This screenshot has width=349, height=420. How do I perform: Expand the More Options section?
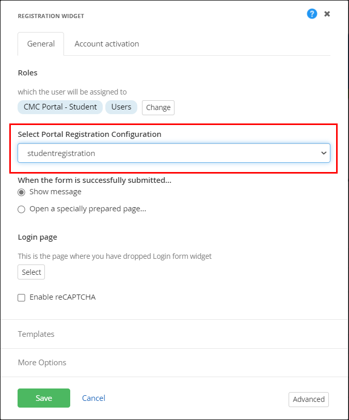42,363
